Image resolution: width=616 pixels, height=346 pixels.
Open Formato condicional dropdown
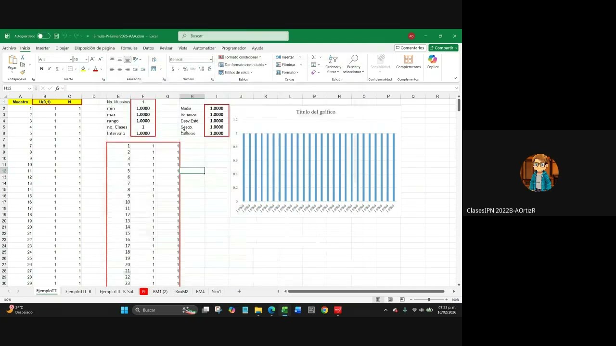[x=240, y=57]
